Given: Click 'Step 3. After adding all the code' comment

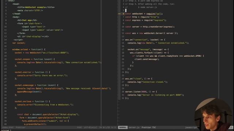Looking at the screenshot, I should click(x=150, y=4).
